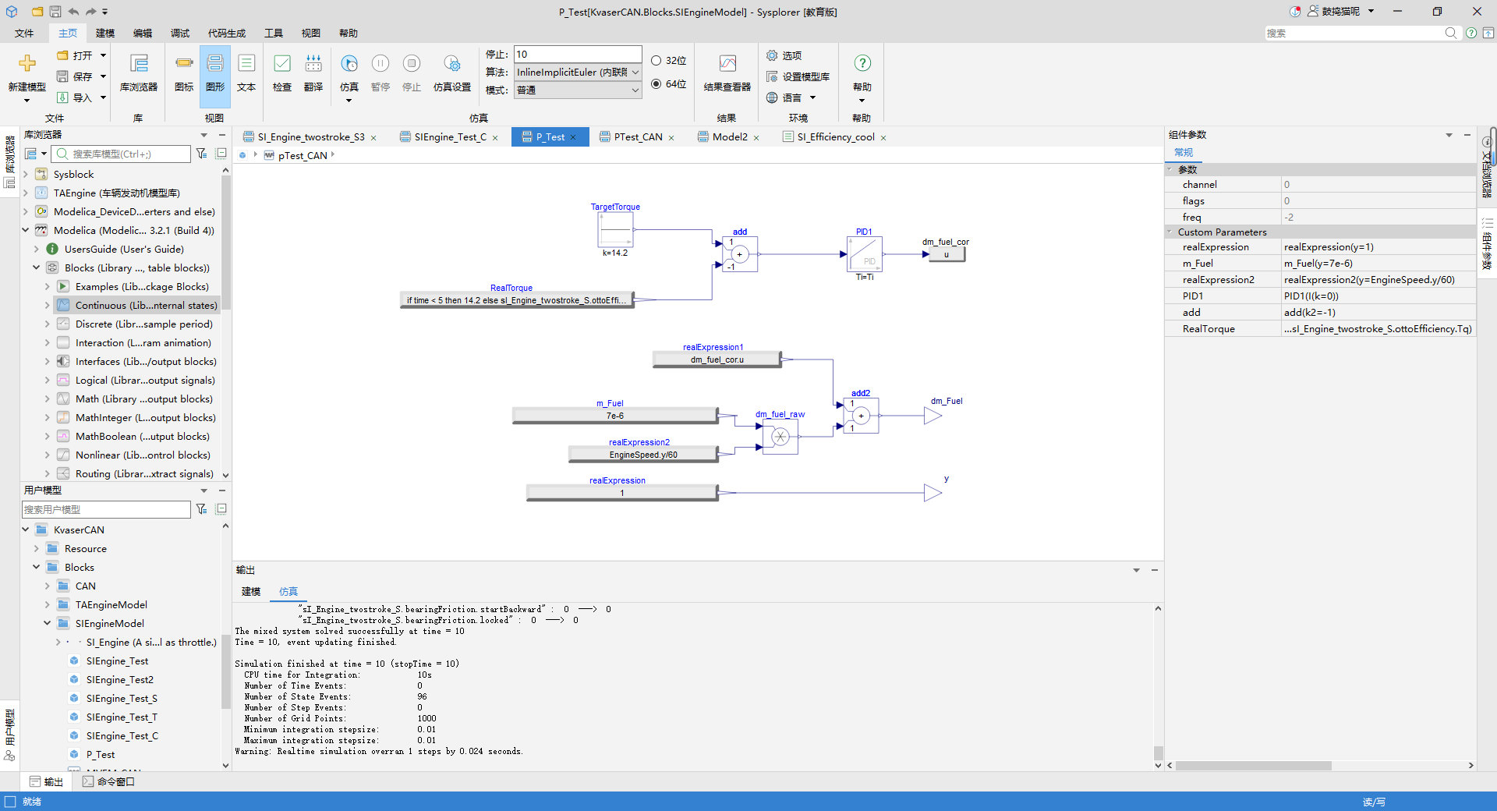
Task: Open the 库浏览器 library browser tool
Action: click(139, 73)
